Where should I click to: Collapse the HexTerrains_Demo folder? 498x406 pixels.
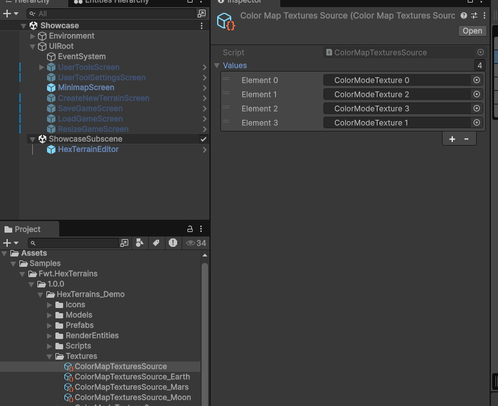40,295
